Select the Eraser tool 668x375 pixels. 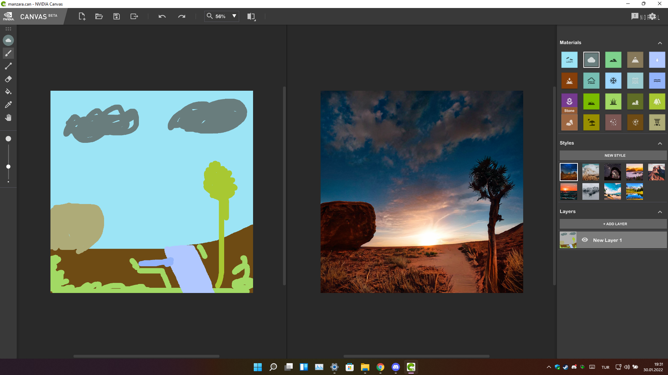(x=8, y=79)
